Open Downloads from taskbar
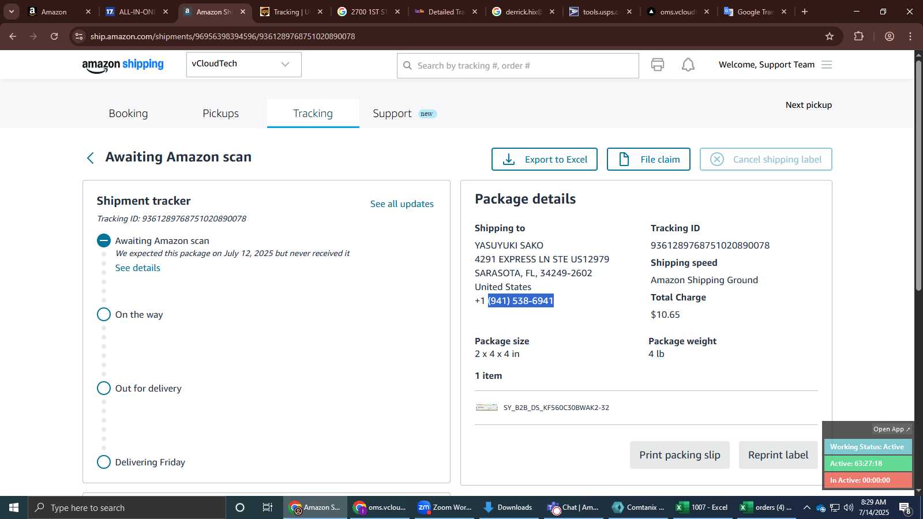The image size is (923, 519). pos(509,507)
